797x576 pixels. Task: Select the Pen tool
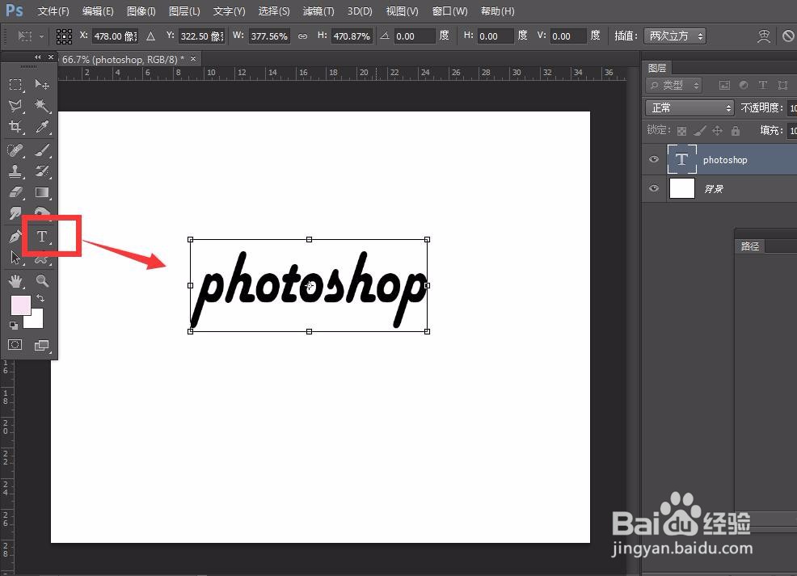point(15,237)
